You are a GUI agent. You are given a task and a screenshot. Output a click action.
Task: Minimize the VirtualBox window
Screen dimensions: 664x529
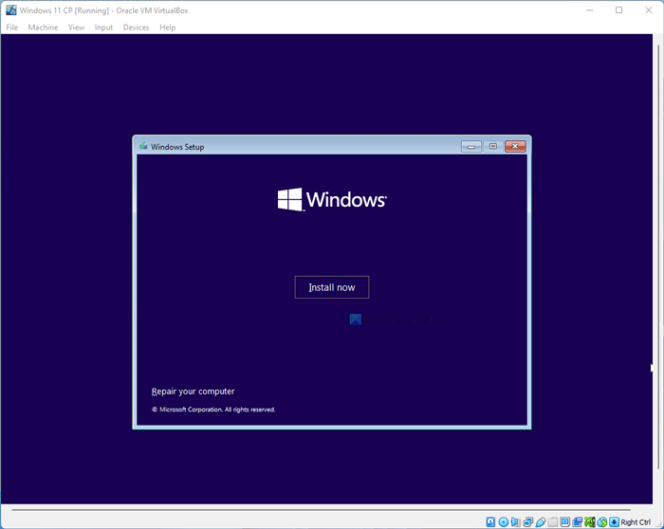point(589,10)
